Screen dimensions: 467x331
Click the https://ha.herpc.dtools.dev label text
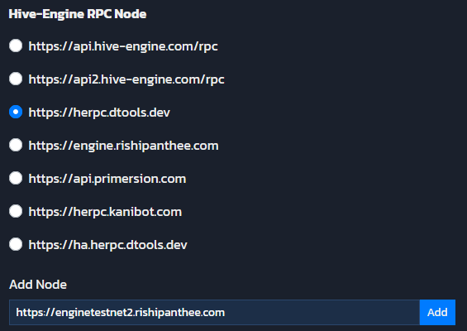click(x=107, y=245)
